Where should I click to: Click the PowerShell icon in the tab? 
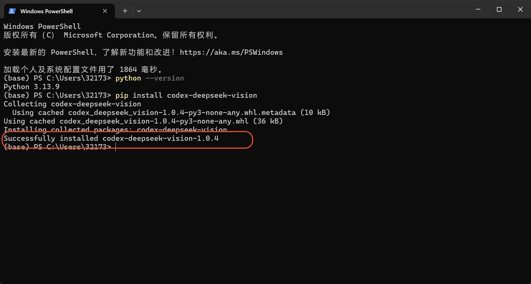(12, 11)
